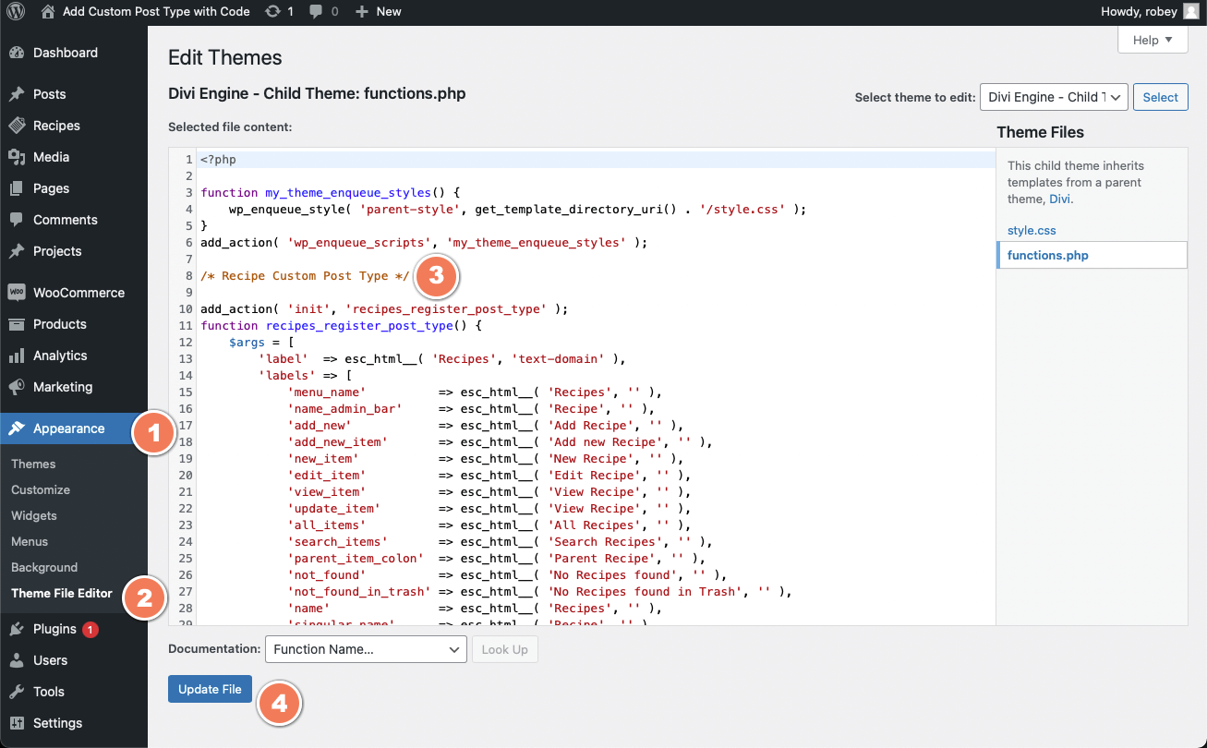Click the Settings sliders icon
Screen dimensions: 1207x748
[17, 723]
